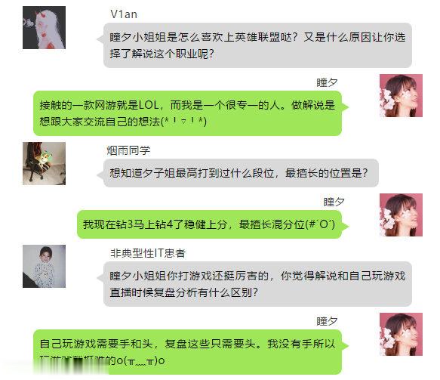
Task: Select the grey message about 复盘分析有什么区别
Action: (257, 284)
